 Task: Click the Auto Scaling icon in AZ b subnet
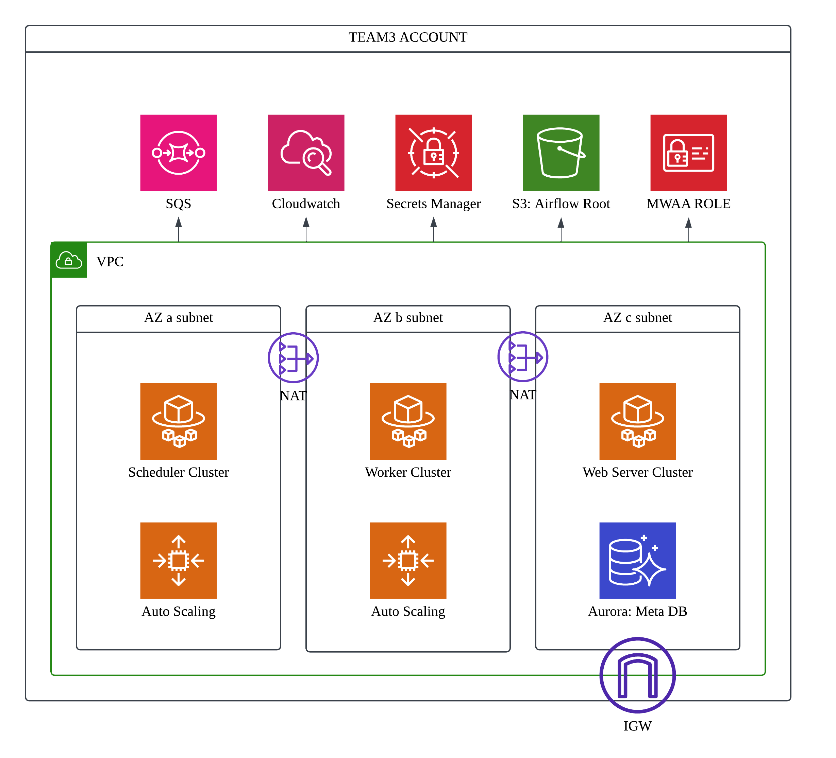408,560
